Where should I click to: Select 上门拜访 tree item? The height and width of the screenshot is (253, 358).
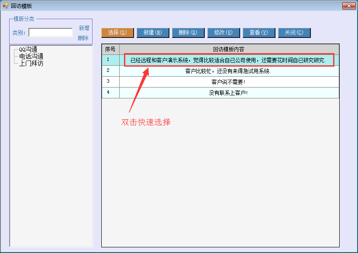(31, 63)
